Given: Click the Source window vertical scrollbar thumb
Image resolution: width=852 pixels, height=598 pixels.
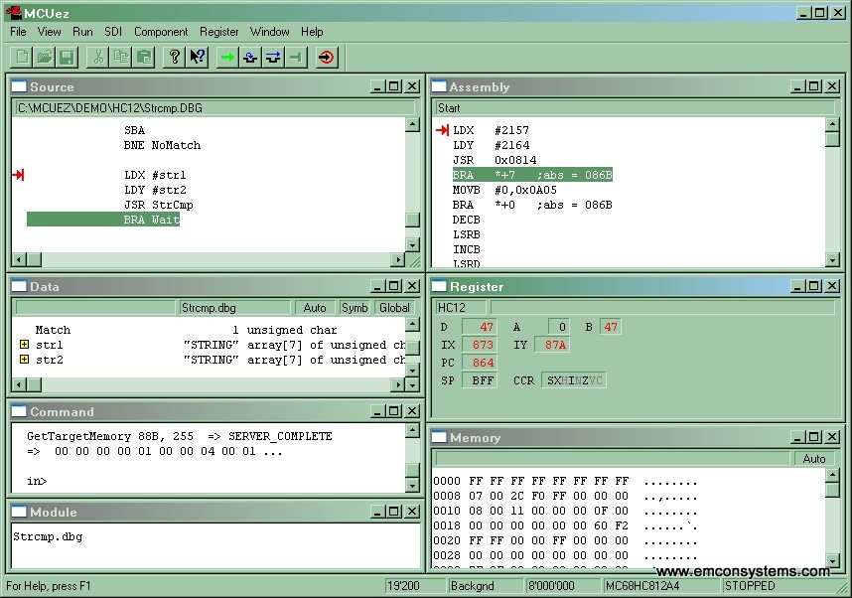Looking at the screenshot, I should (412, 221).
